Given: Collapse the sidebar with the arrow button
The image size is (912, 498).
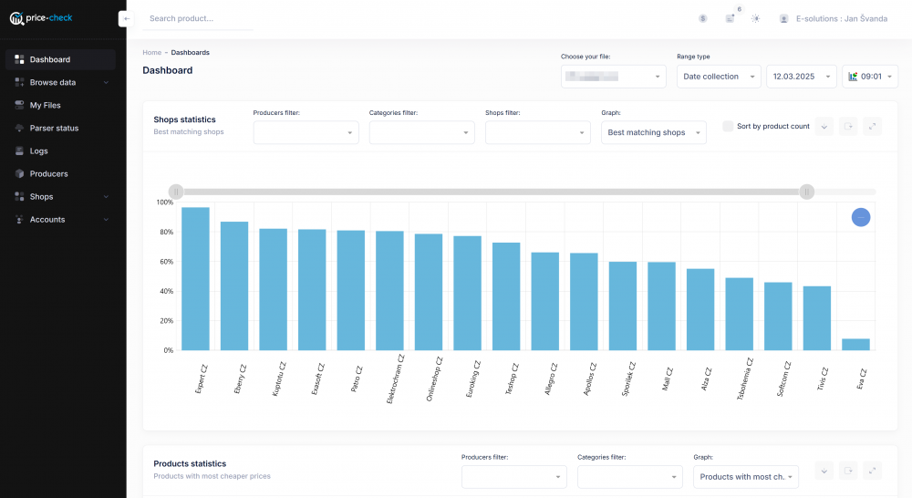Looking at the screenshot, I should [126, 18].
